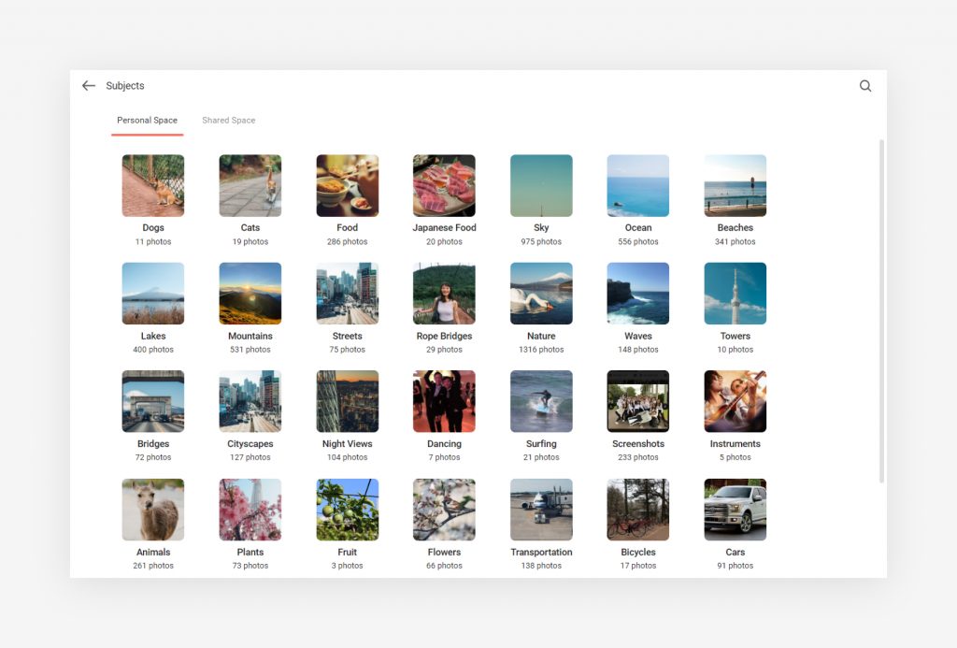
Task: Open the Cats album
Action: (250, 184)
